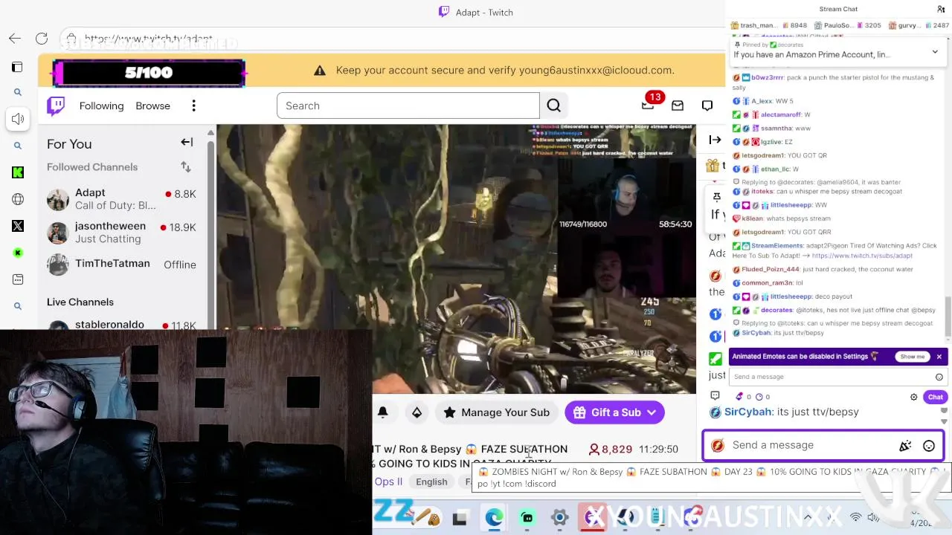The width and height of the screenshot is (952, 535).
Task: Open the three-dot More menu in the Twitch header
Action: (193, 106)
